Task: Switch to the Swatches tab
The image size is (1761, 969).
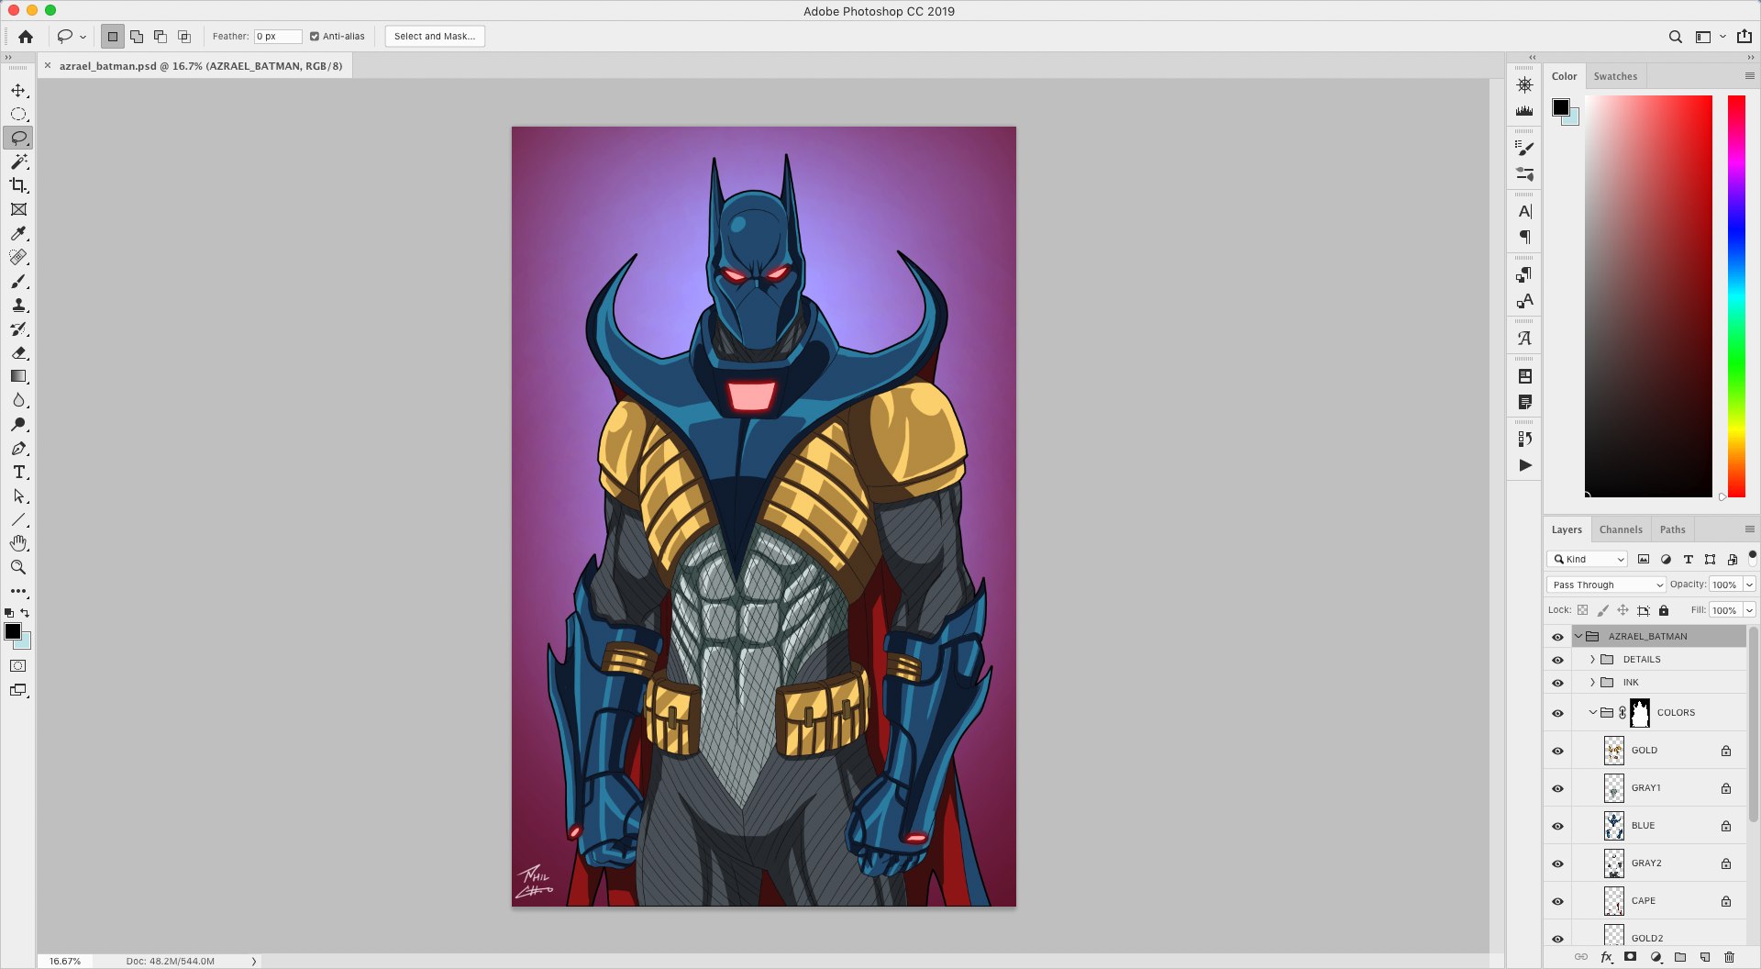Action: click(x=1615, y=76)
